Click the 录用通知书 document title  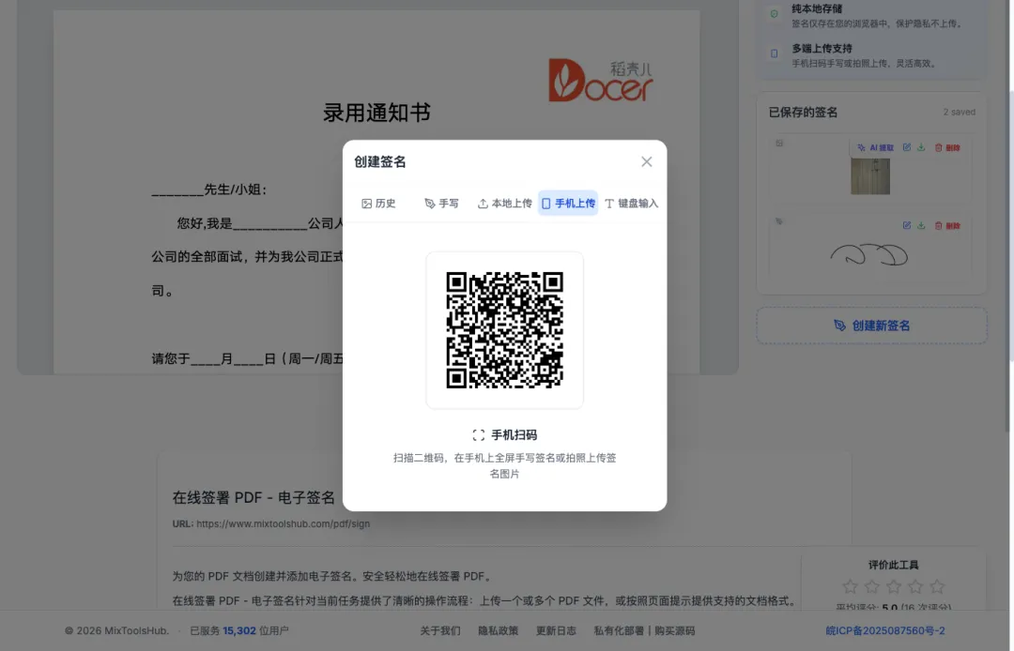(x=376, y=113)
